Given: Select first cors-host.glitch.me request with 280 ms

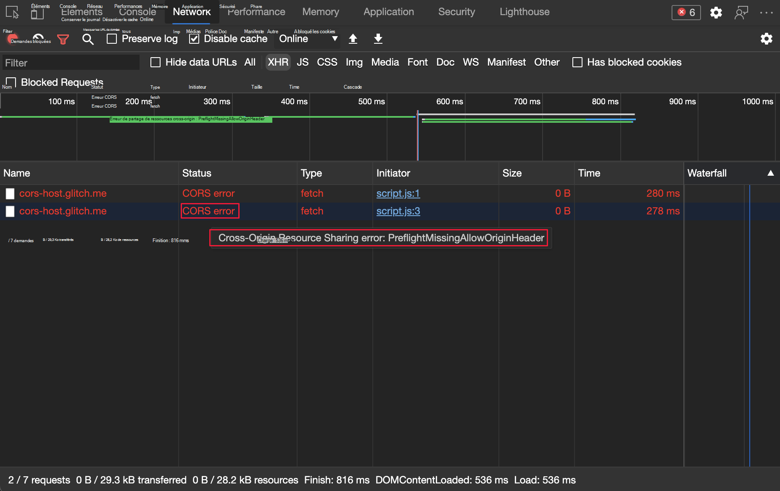Looking at the screenshot, I should point(63,193).
